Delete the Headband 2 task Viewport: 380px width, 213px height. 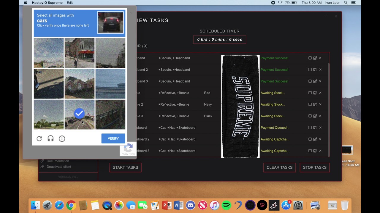[x=320, y=70]
